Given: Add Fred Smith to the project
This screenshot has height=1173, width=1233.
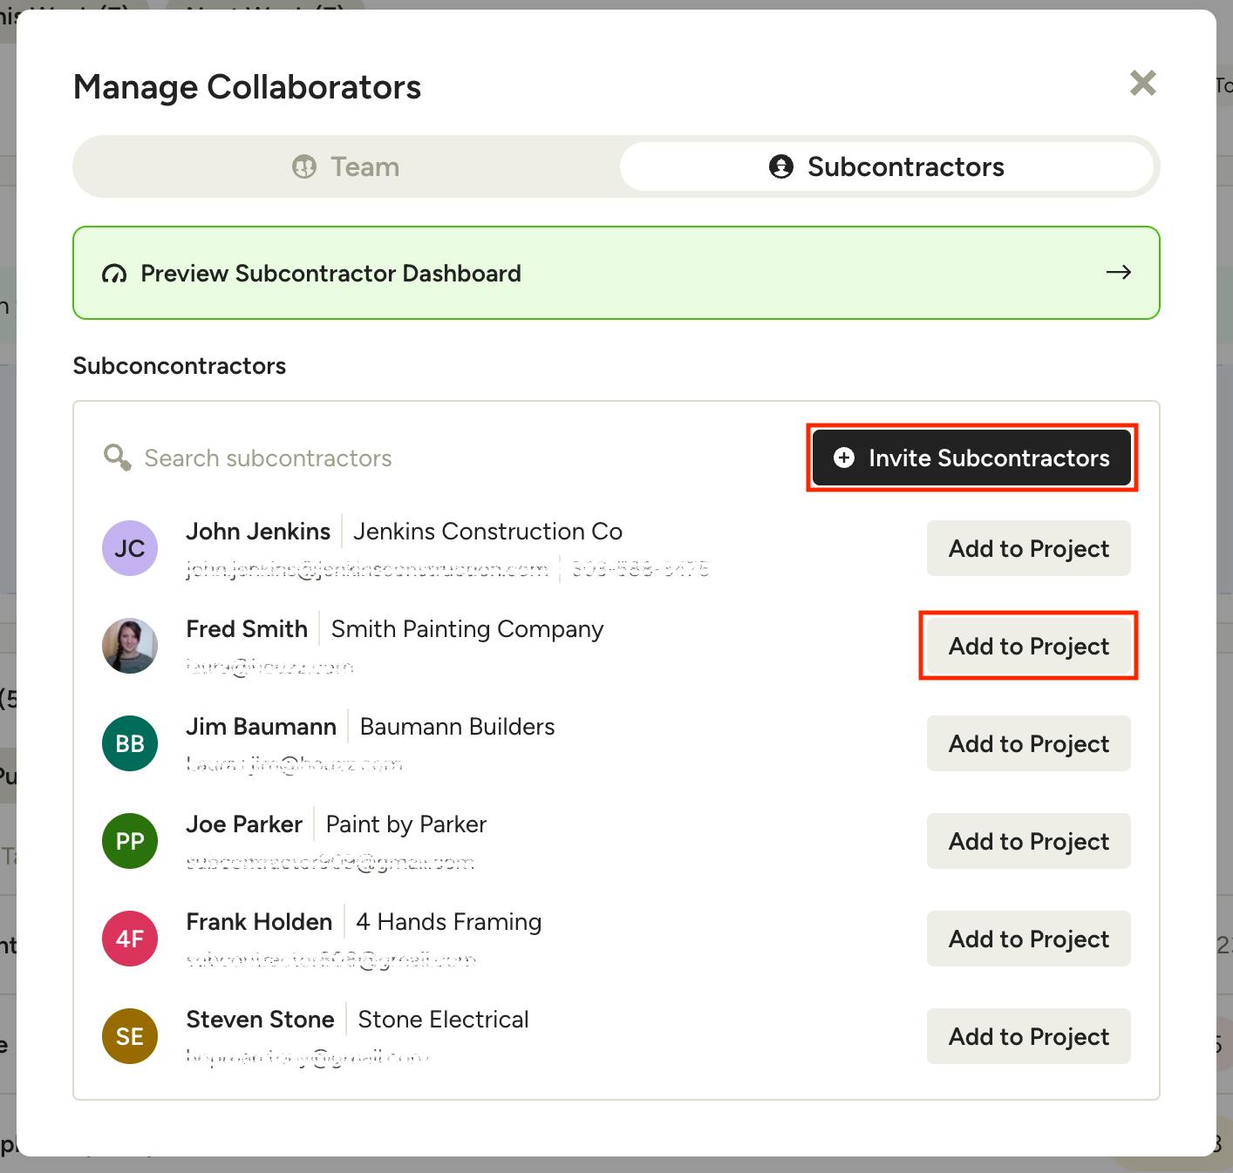Looking at the screenshot, I should pos(1028,646).
